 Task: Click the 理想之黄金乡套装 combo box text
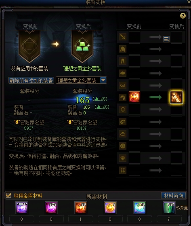coord(77,80)
